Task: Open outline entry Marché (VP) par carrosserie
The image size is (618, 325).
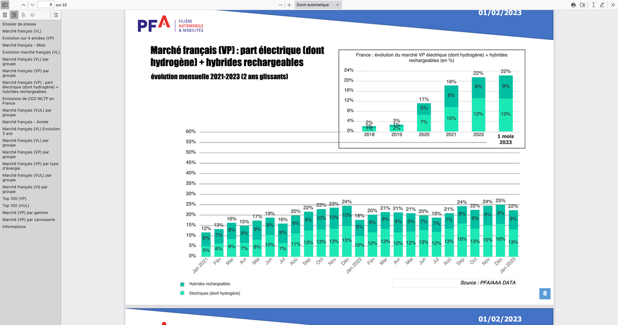Action: pos(28,219)
